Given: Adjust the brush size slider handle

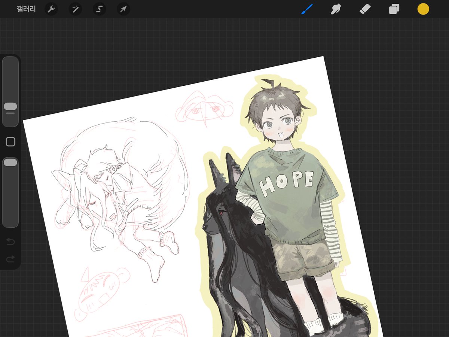Looking at the screenshot, I should pyautogui.click(x=10, y=107).
